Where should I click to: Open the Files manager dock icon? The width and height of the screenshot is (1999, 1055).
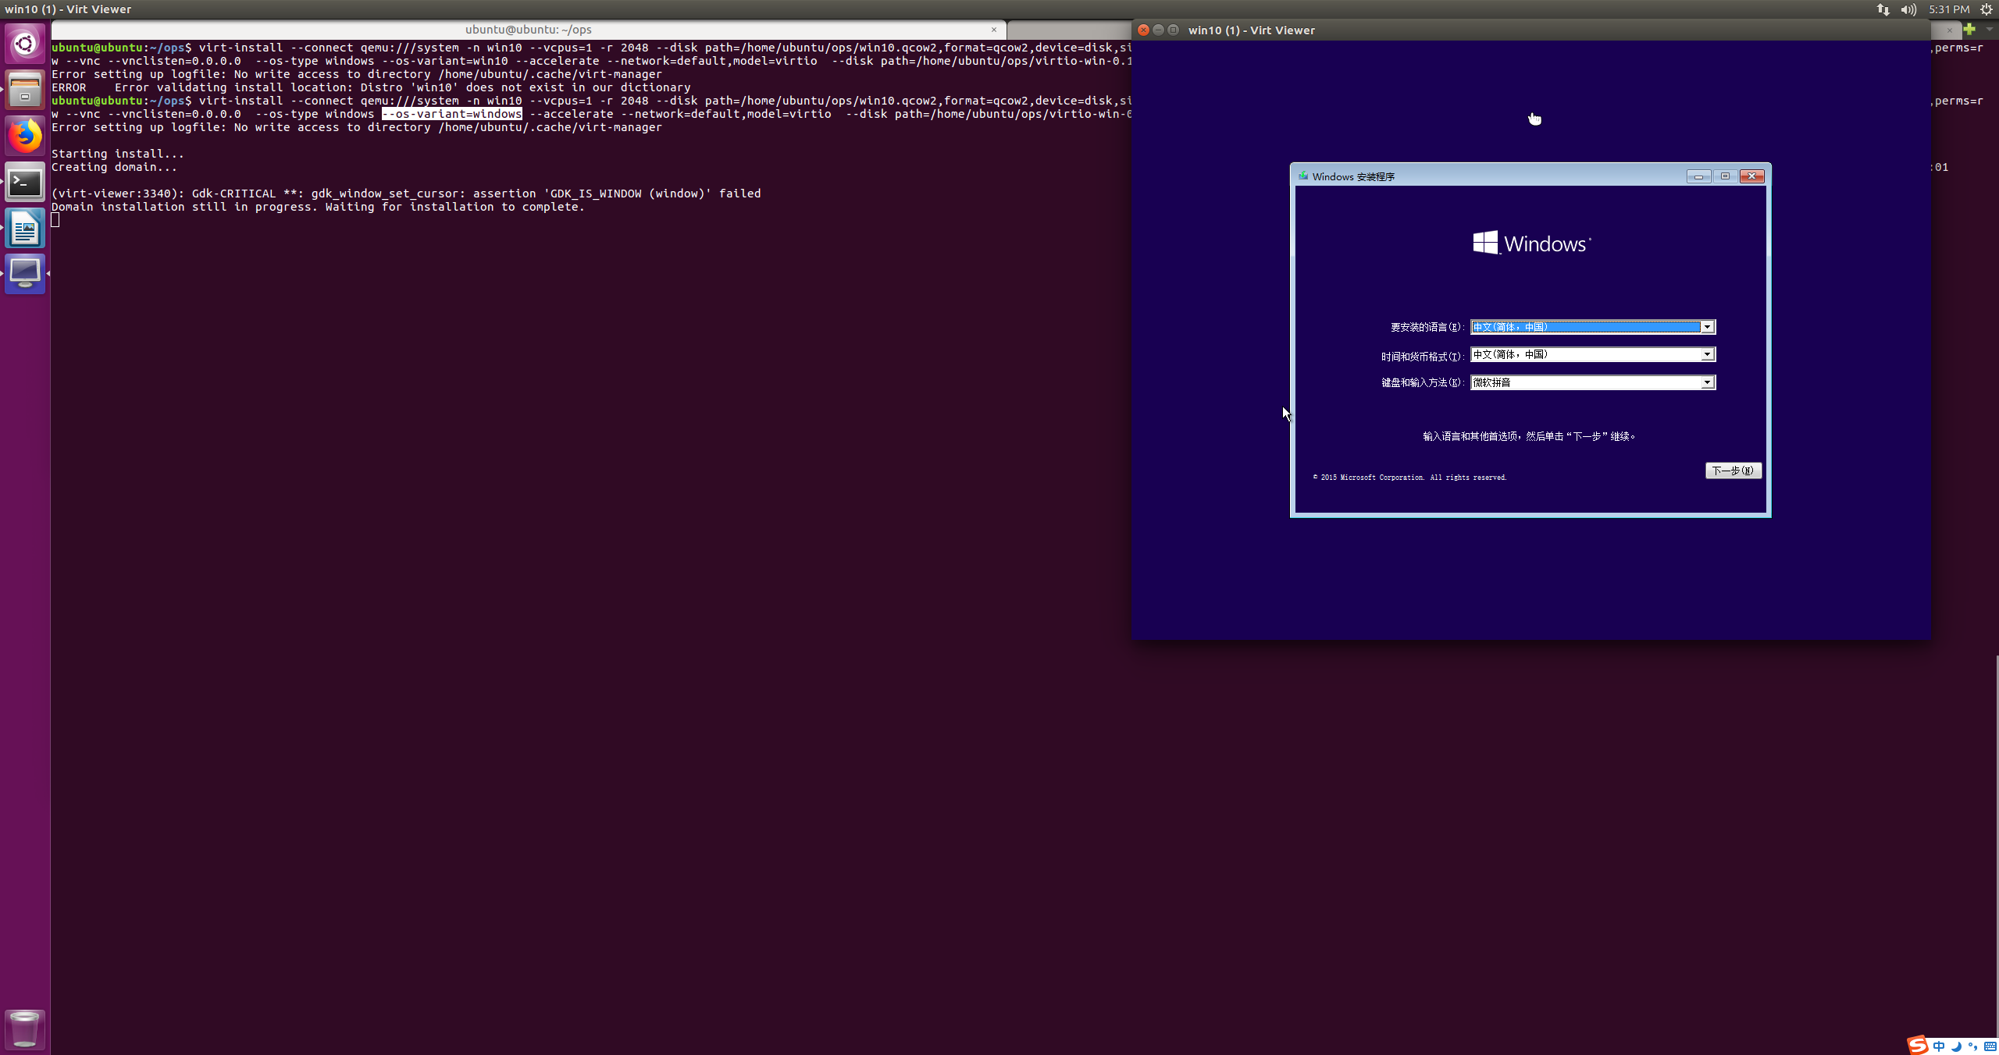pyautogui.click(x=25, y=90)
